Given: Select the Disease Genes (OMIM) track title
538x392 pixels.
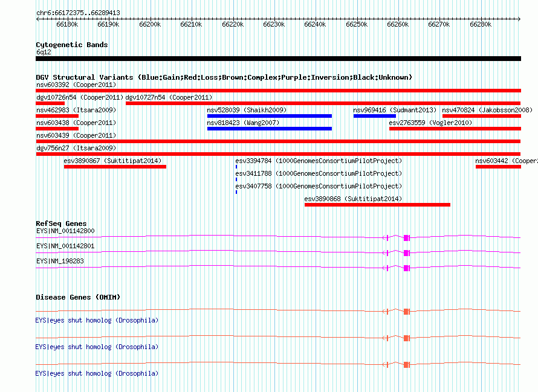Looking at the screenshot, I should coord(78,297).
